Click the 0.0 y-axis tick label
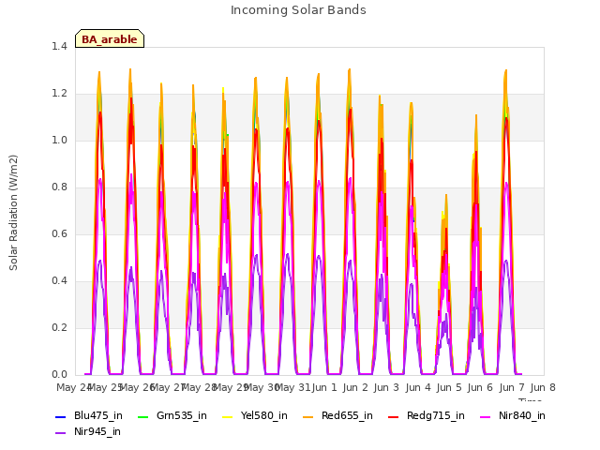 click(x=59, y=375)
